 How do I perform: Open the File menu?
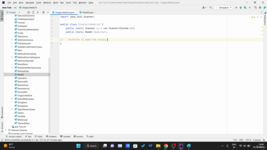click(9, 2)
